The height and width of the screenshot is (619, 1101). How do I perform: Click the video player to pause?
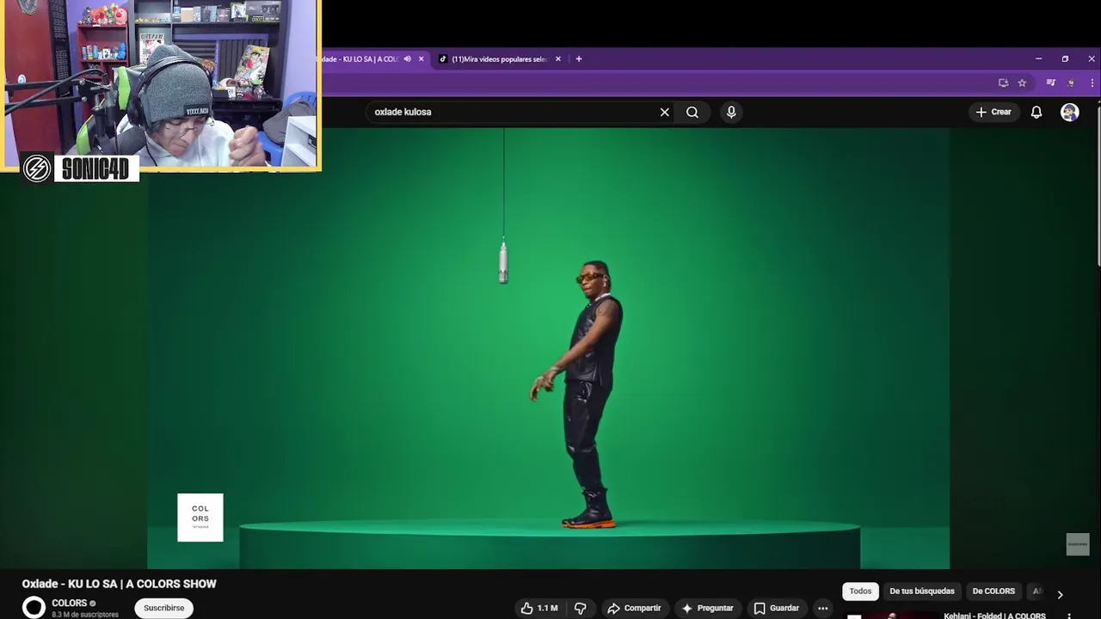point(549,348)
